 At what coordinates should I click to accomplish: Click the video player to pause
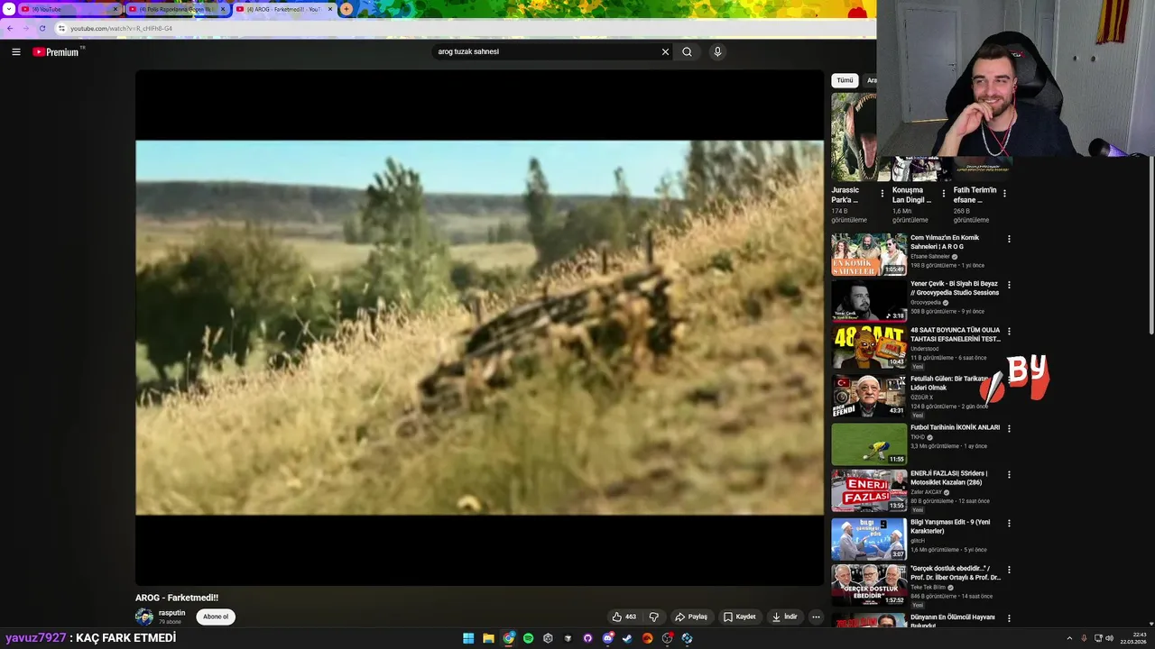[479, 327]
